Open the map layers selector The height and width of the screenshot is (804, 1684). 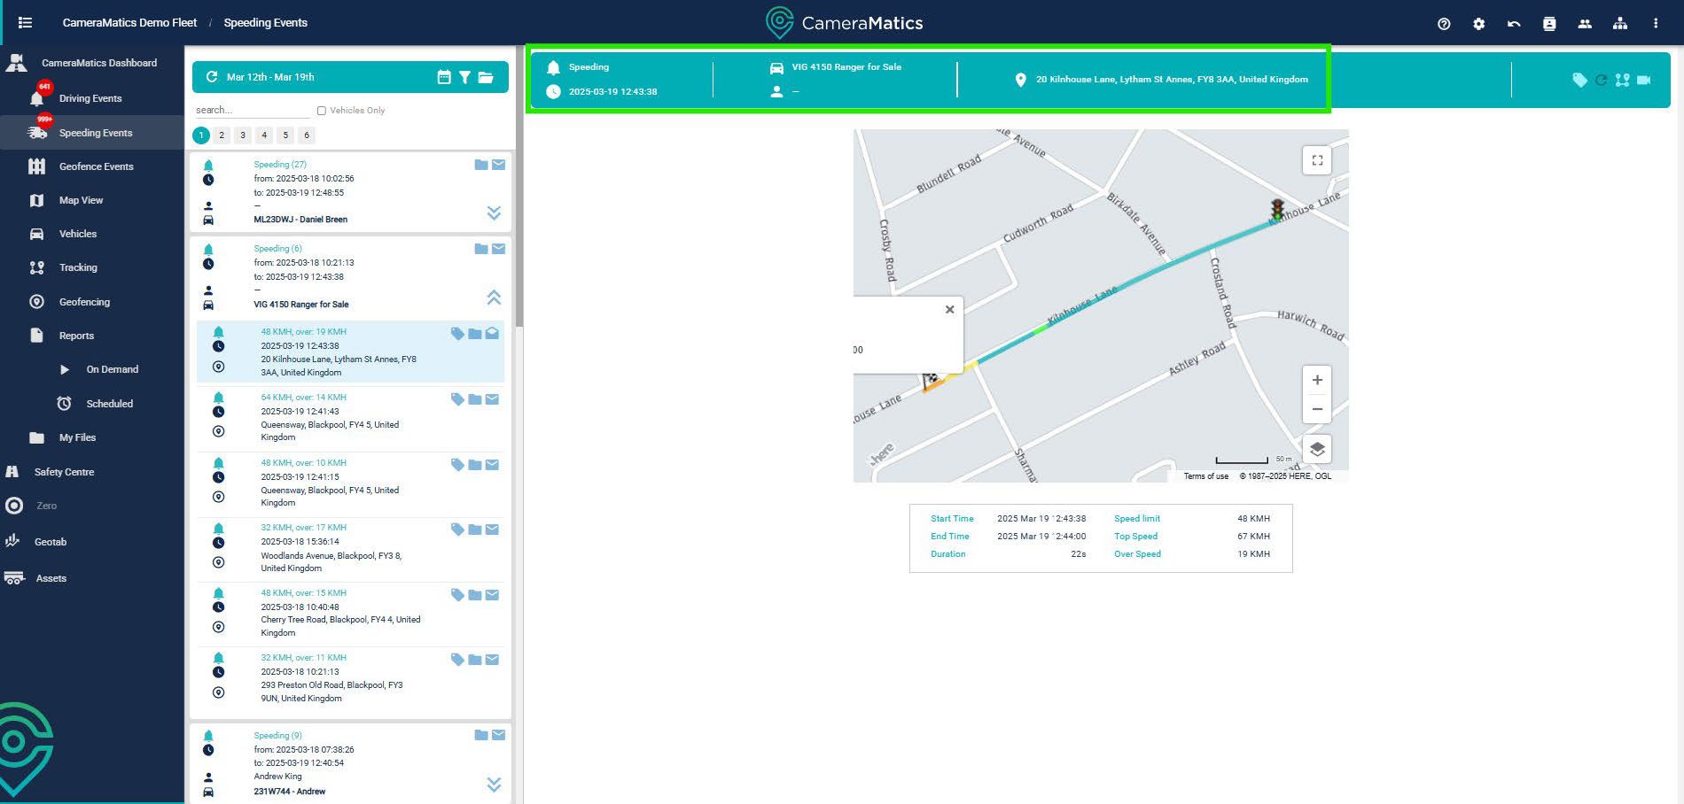[1317, 449]
